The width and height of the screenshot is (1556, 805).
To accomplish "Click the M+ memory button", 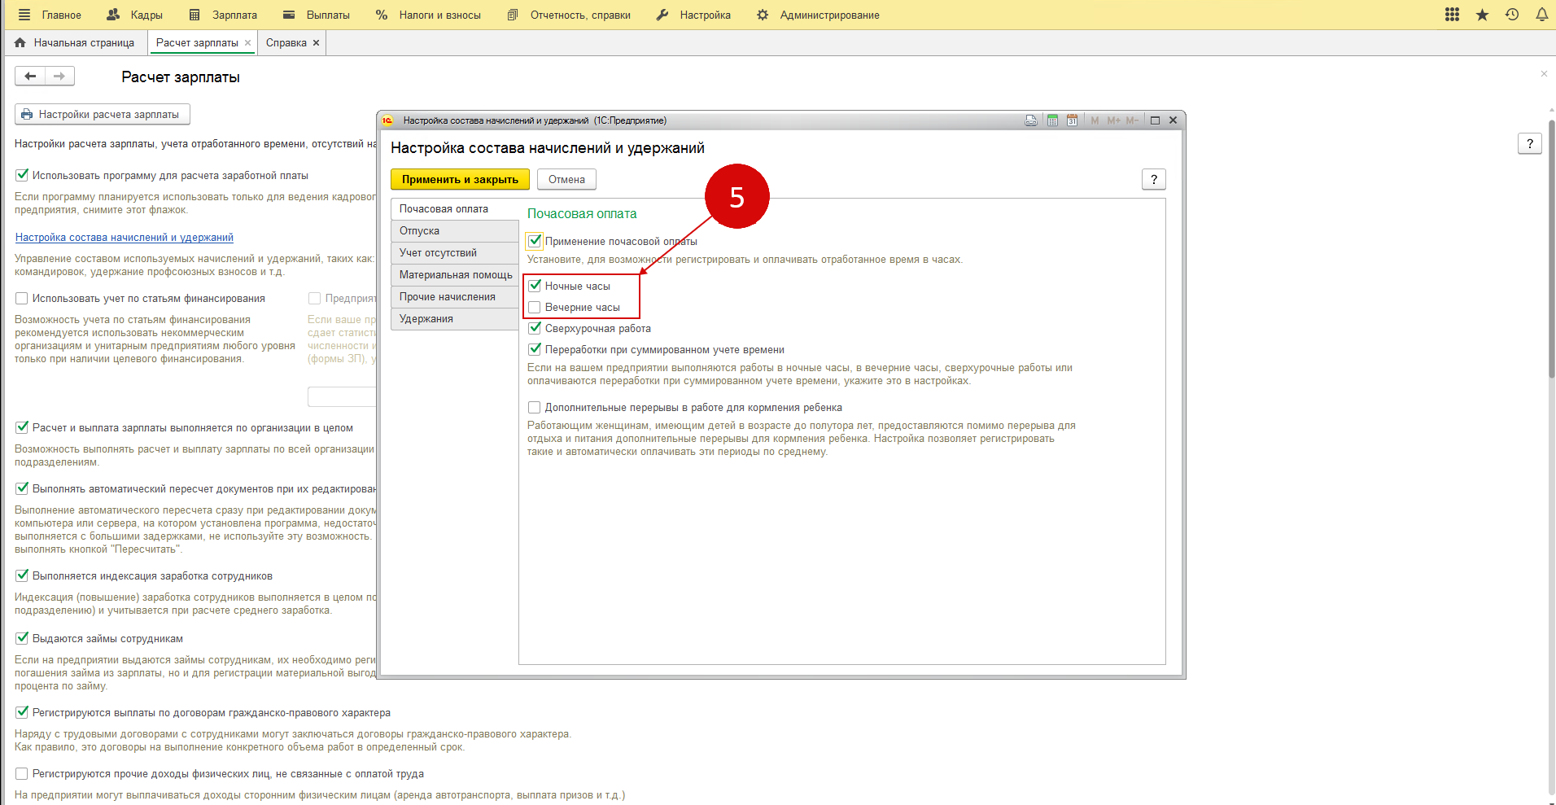I will tap(1113, 120).
